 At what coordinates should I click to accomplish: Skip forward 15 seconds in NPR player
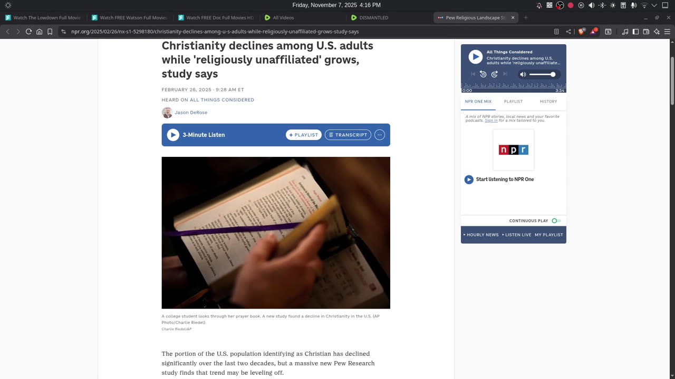[x=495, y=74]
